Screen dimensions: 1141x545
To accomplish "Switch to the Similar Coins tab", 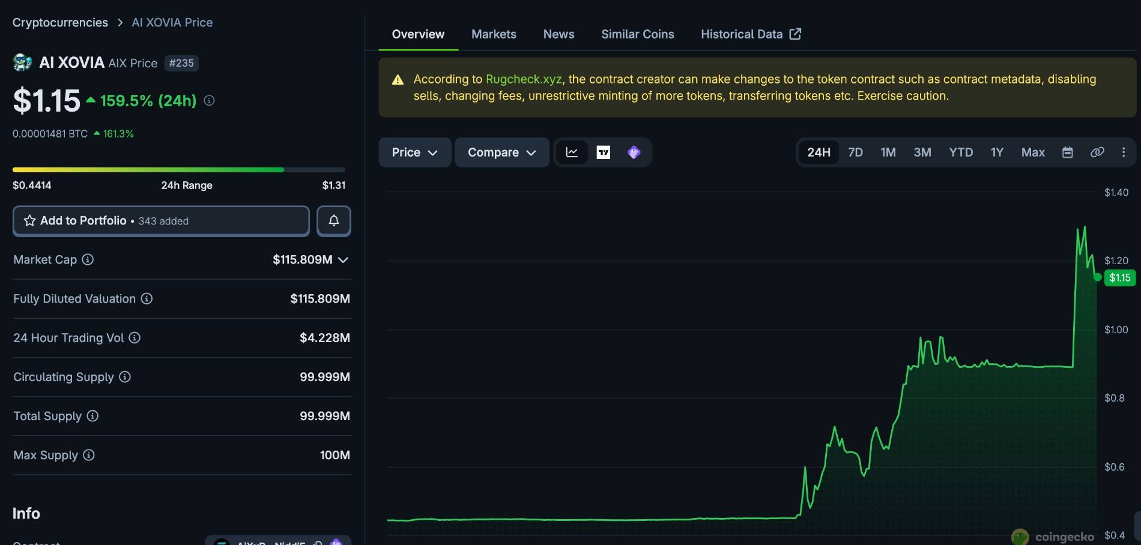I will (638, 34).
